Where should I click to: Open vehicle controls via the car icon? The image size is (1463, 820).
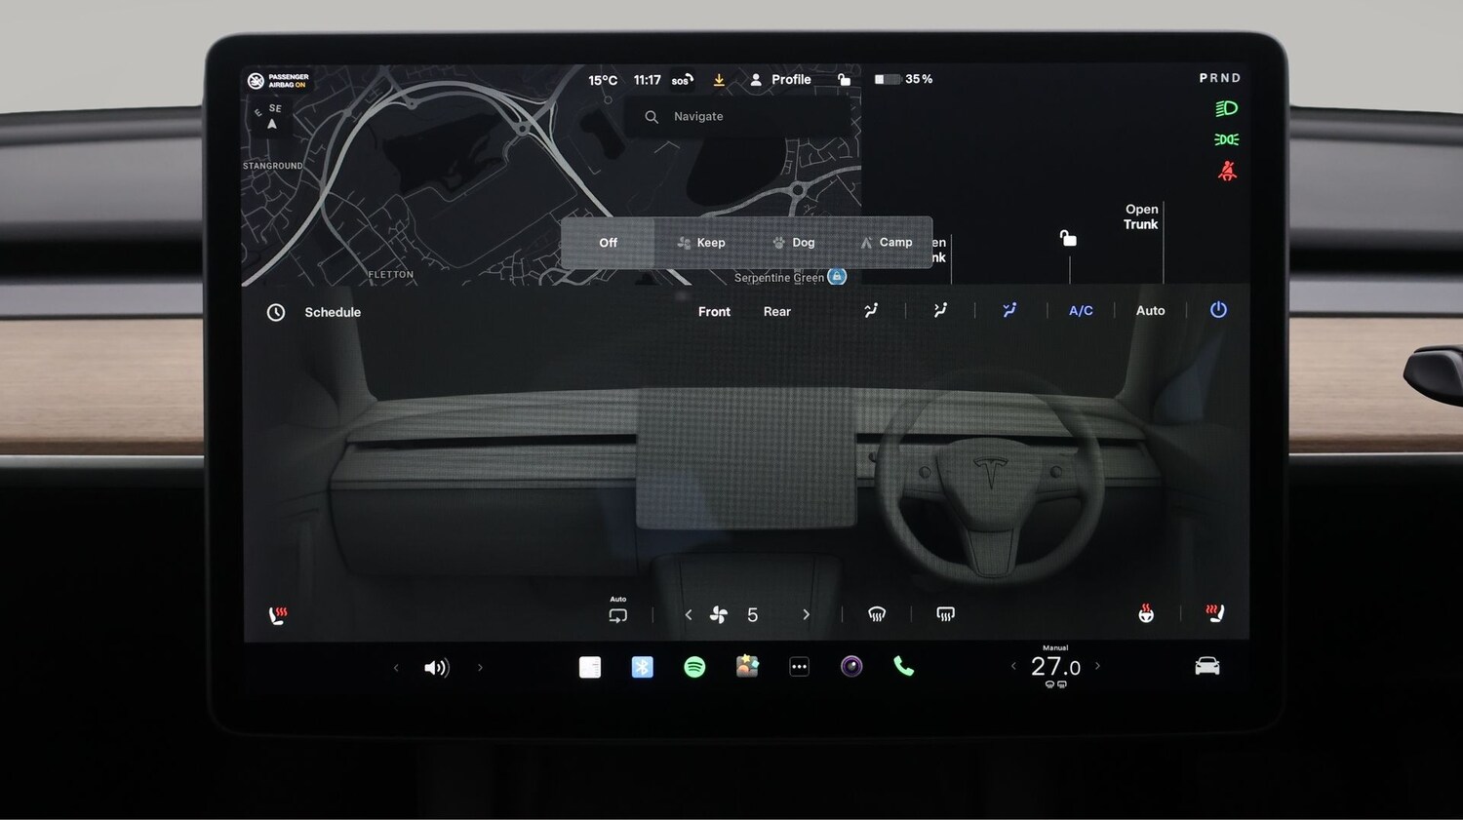[1206, 665]
